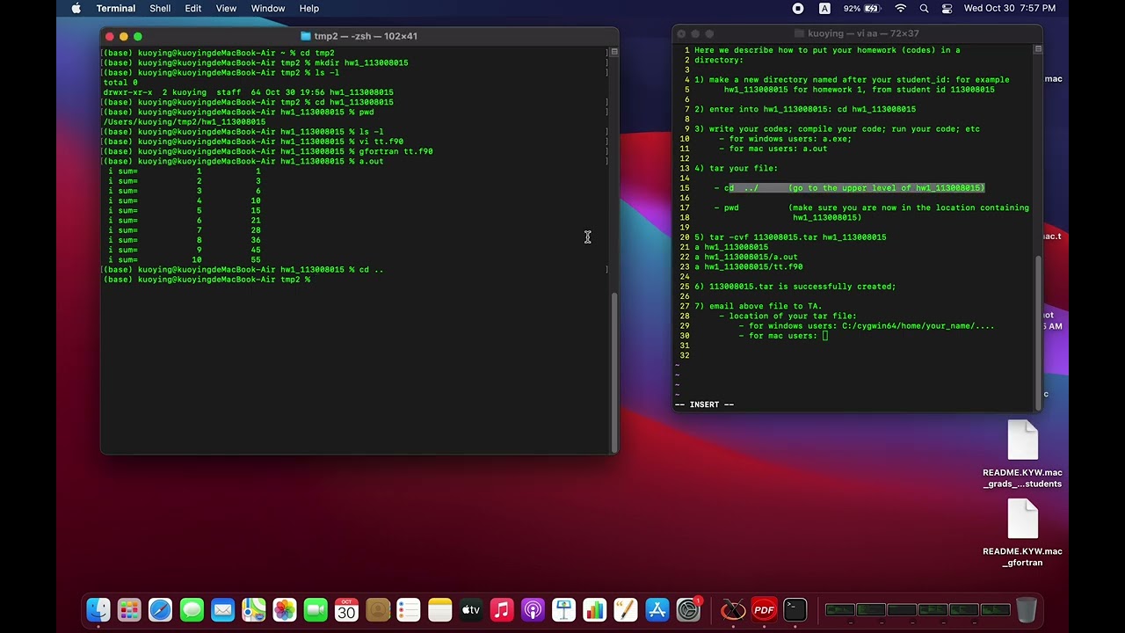This screenshot has width=1125, height=633.
Task: Open Music app in Dock
Action: (502, 609)
